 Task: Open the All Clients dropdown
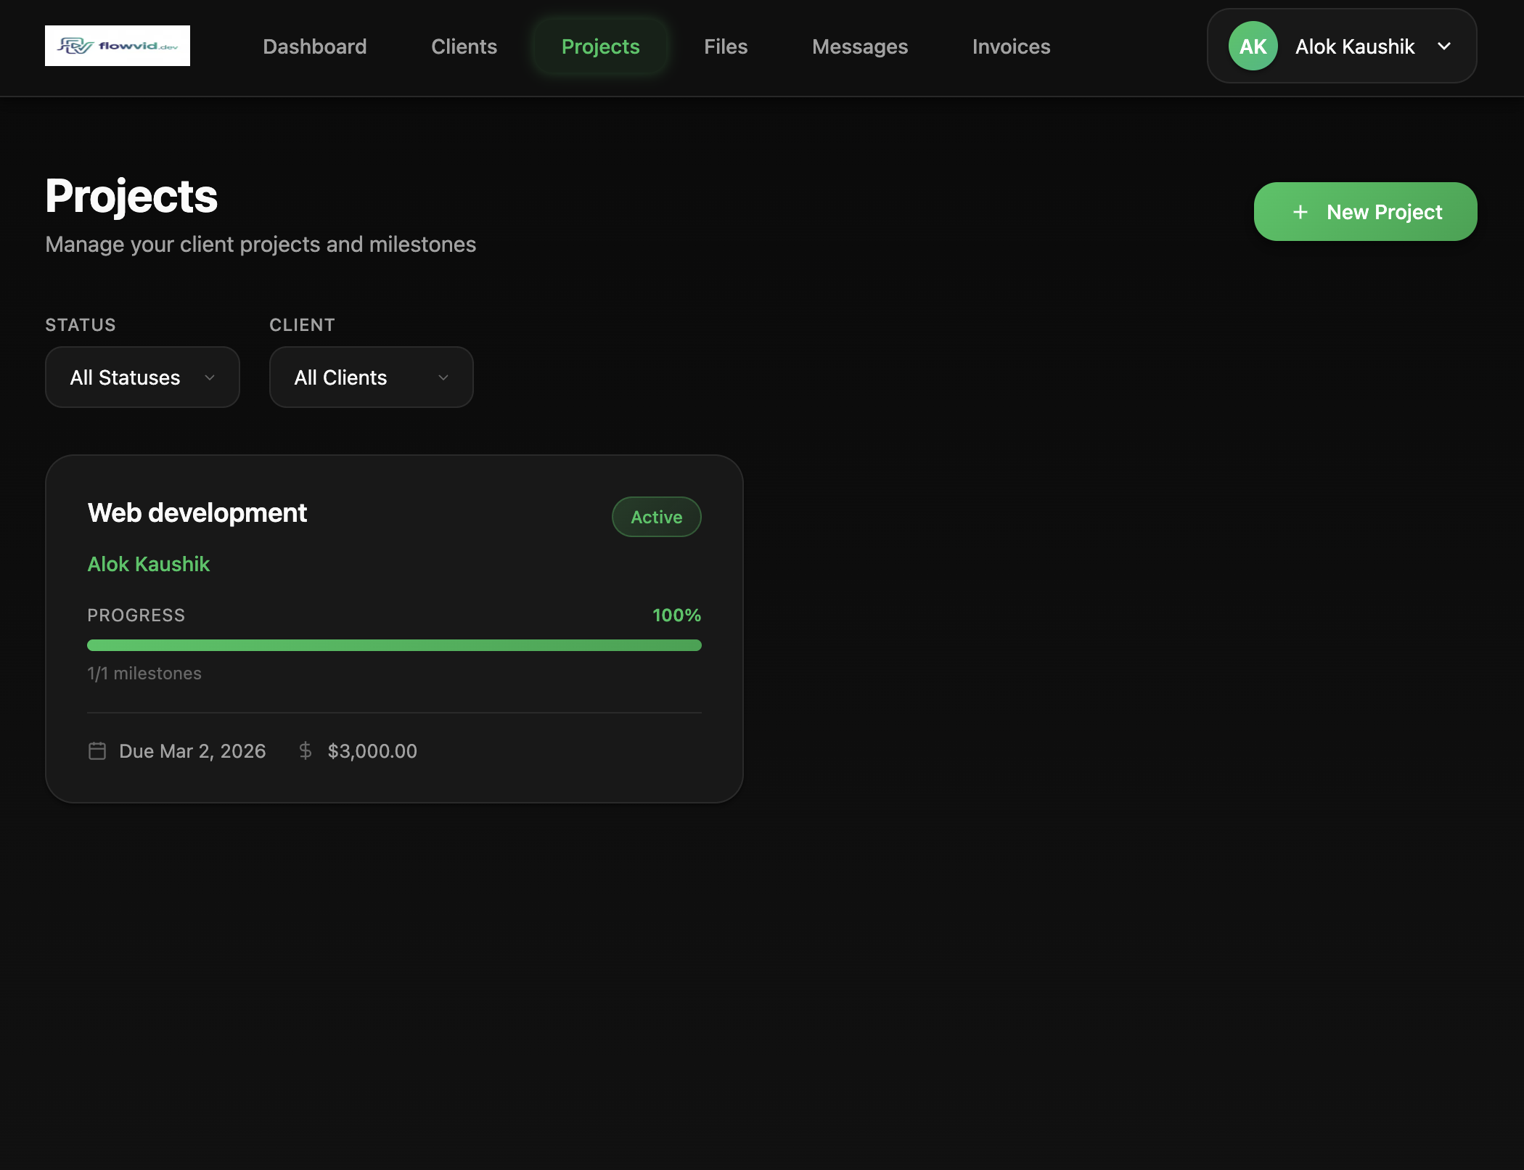pos(371,377)
